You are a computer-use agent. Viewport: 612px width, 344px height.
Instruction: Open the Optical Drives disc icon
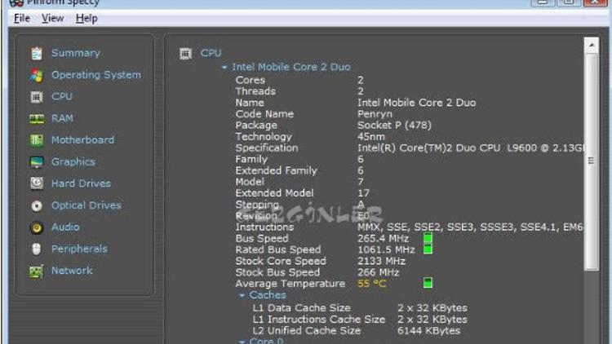(37, 205)
